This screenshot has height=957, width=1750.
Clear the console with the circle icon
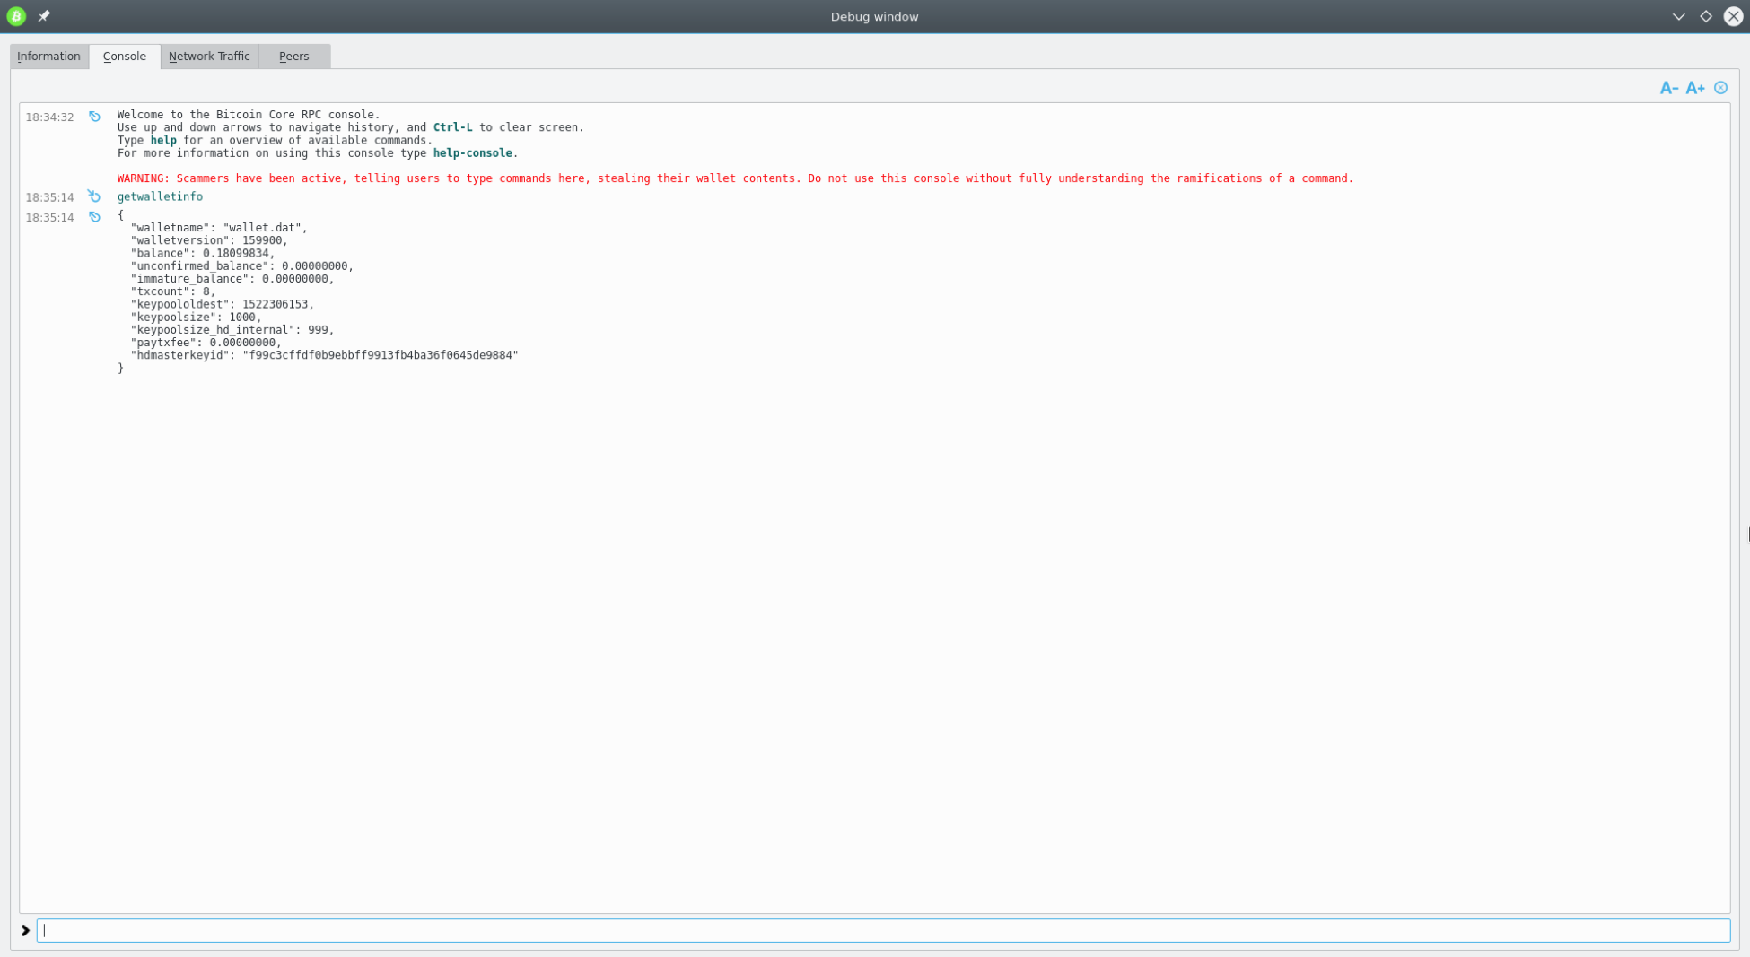(1720, 88)
